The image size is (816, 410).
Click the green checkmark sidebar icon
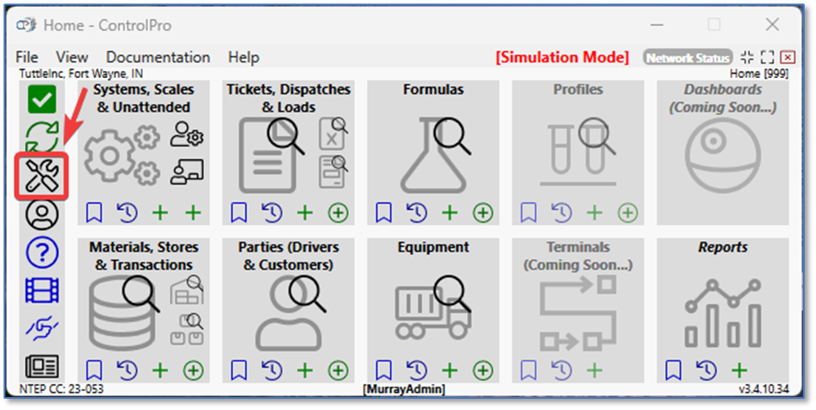[42, 99]
